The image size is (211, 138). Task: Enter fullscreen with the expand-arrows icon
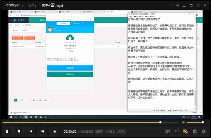(197, 5)
